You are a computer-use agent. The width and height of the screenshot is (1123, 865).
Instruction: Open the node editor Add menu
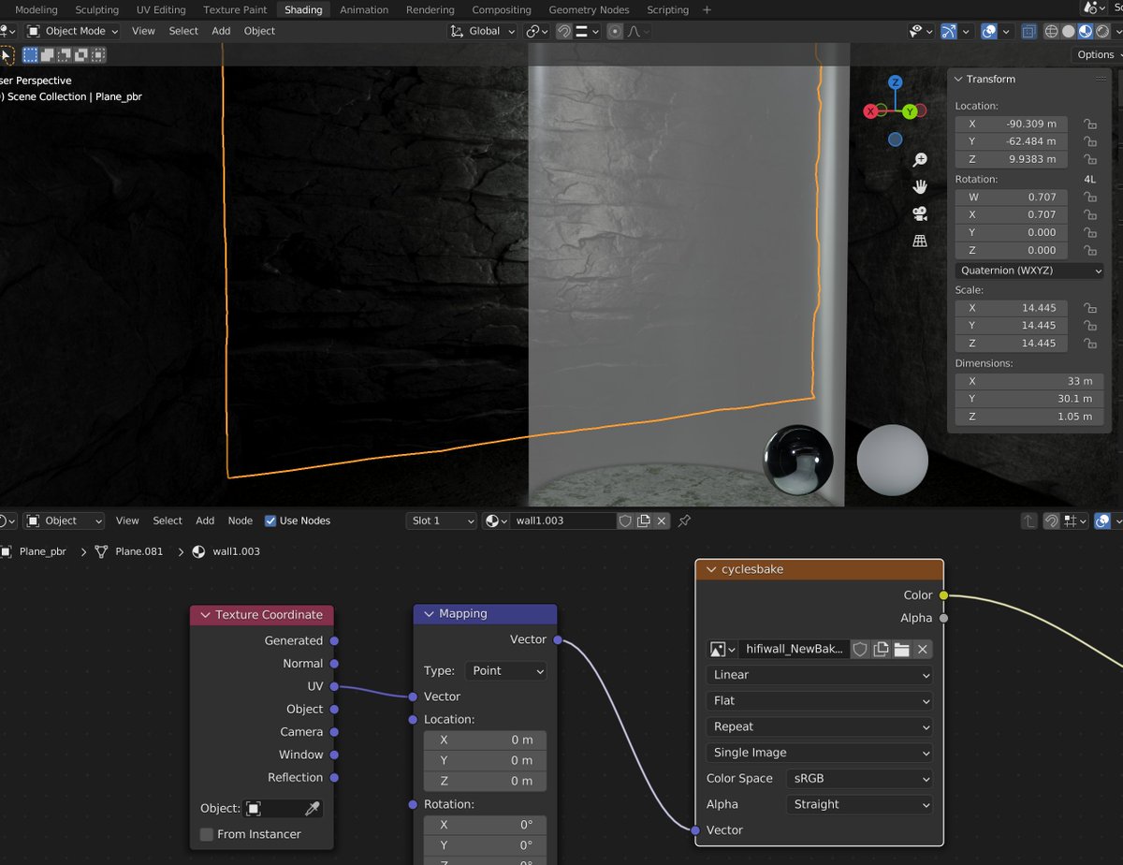(205, 520)
